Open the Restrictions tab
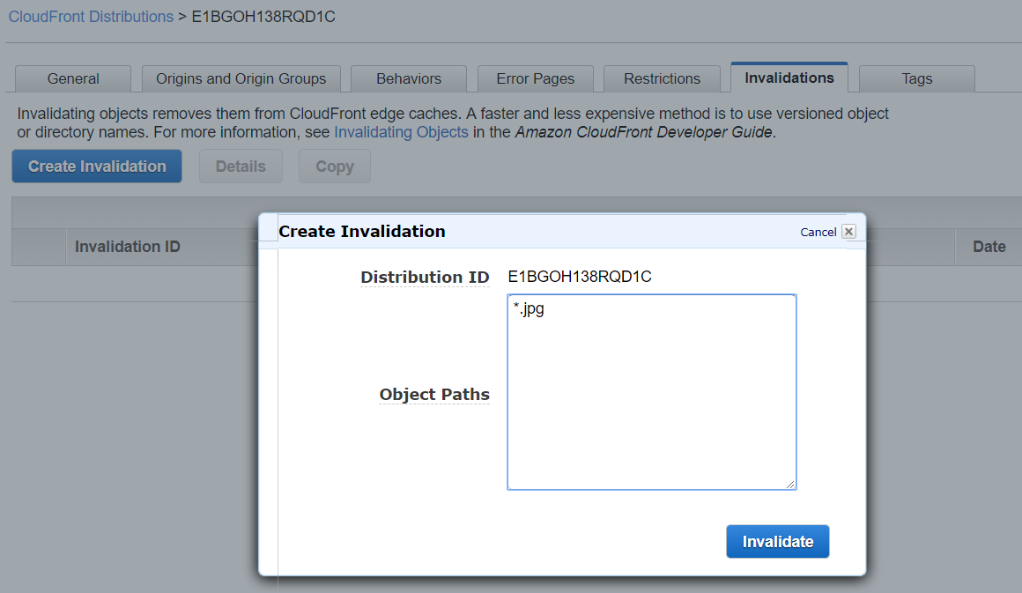This screenshot has width=1022, height=593. (x=662, y=78)
